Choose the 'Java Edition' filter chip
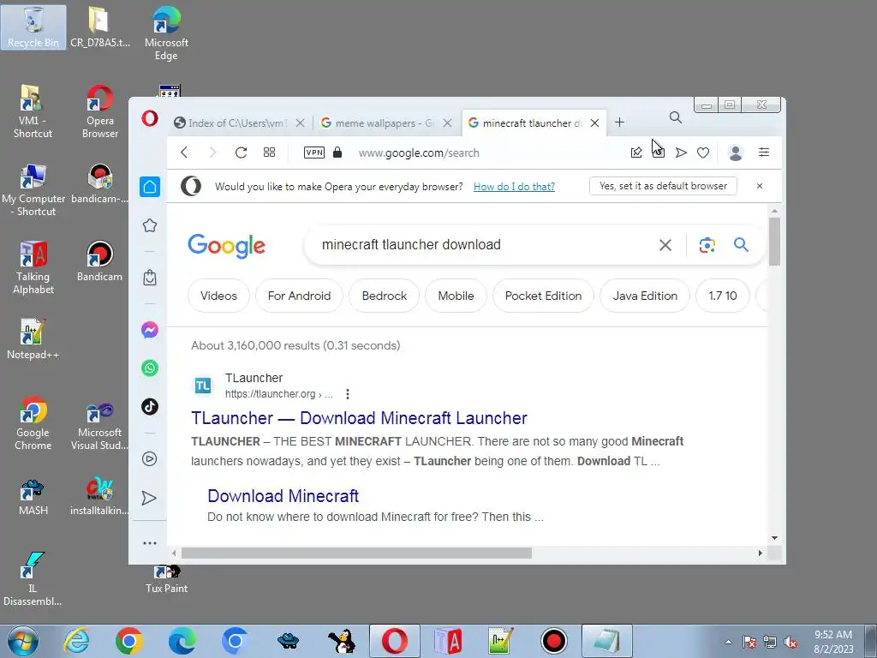The height and width of the screenshot is (658, 877). pyautogui.click(x=645, y=296)
